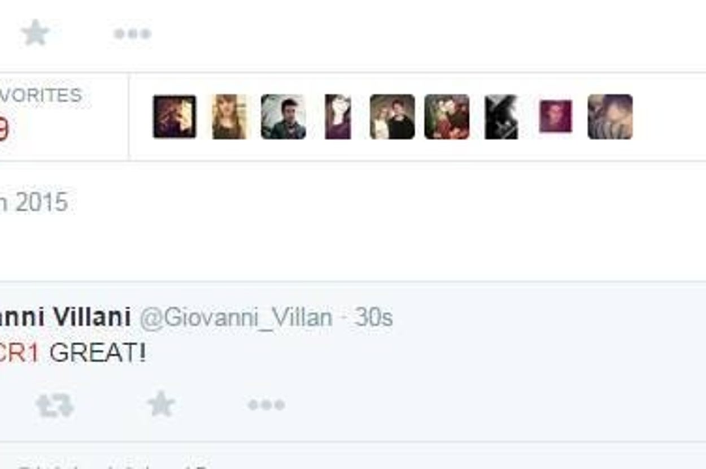Open More options on Giovanni Villani's reply

click(266, 405)
